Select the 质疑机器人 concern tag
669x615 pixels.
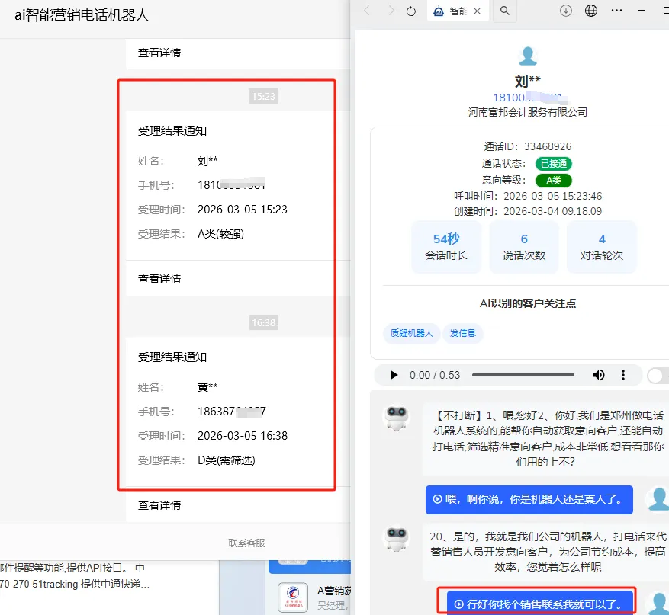click(411, 334)
